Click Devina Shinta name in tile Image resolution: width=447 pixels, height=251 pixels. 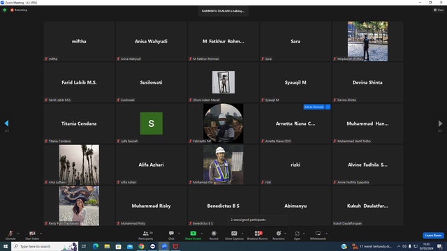367,82
